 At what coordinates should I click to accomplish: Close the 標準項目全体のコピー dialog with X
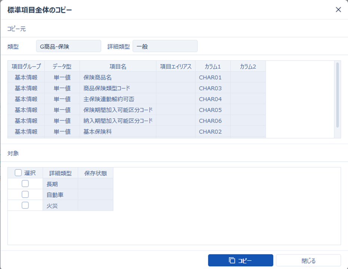[338, 10]
